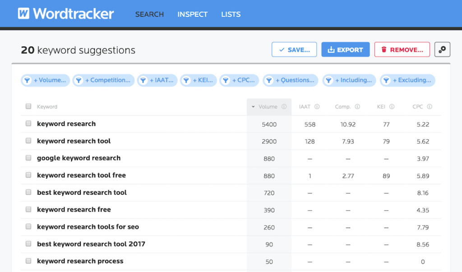Add an Including filter

click(x=349, y=80)
